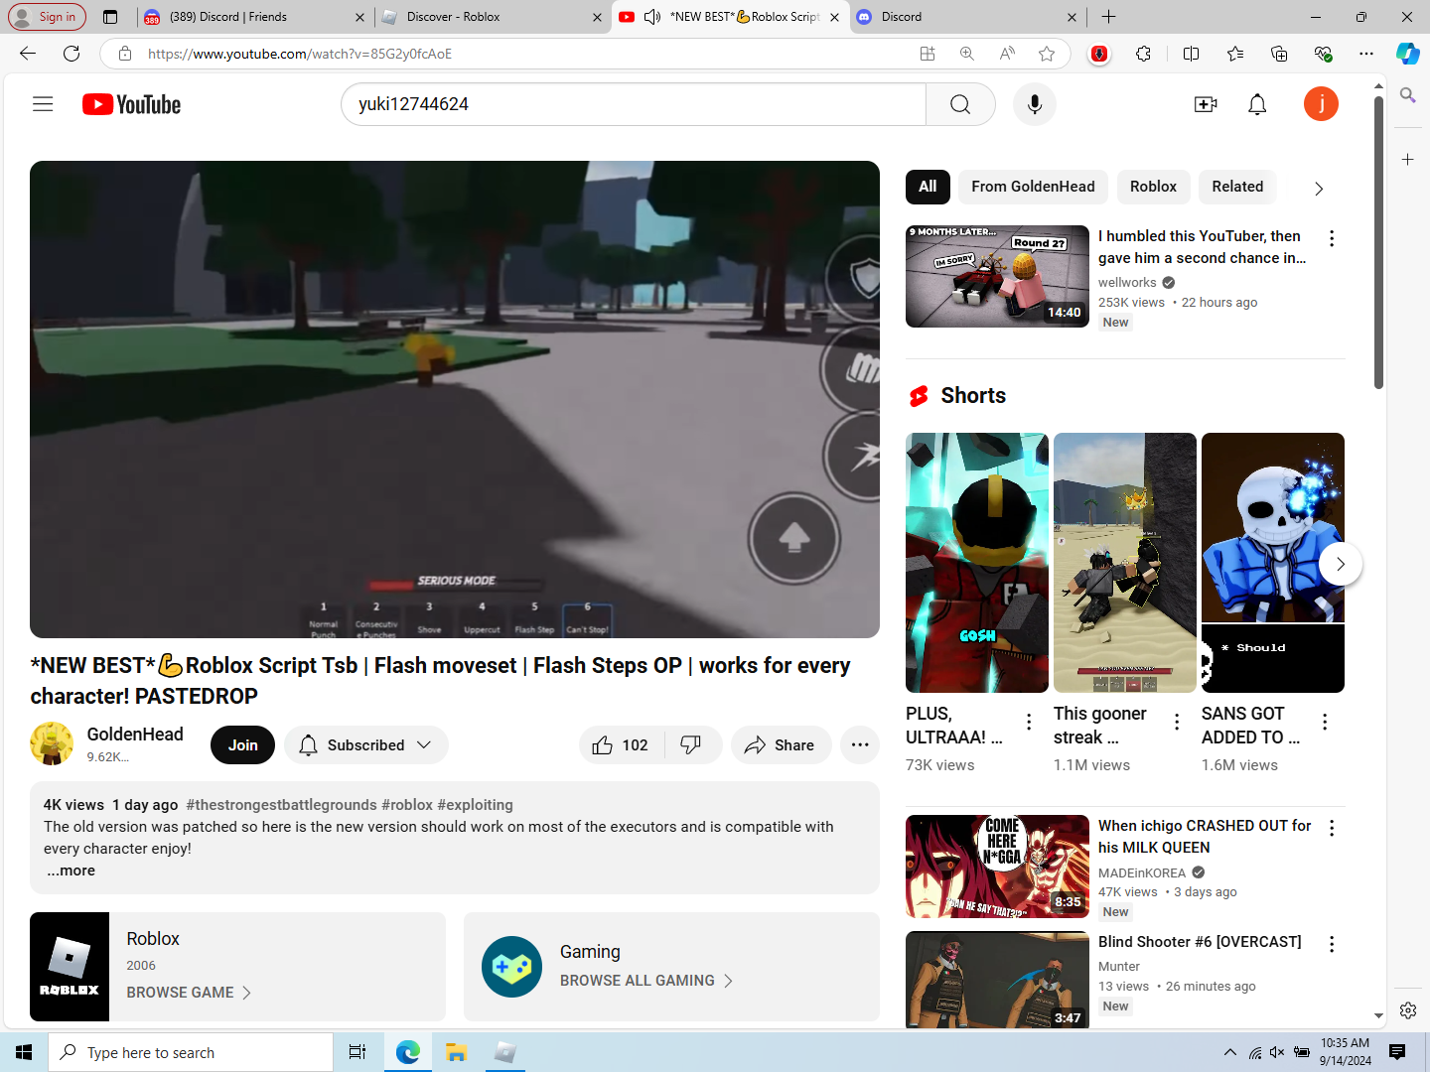Open Edge settings and more menu
The width and height of the screenshot is (1430, 1072).
[x=1366, y=54]
